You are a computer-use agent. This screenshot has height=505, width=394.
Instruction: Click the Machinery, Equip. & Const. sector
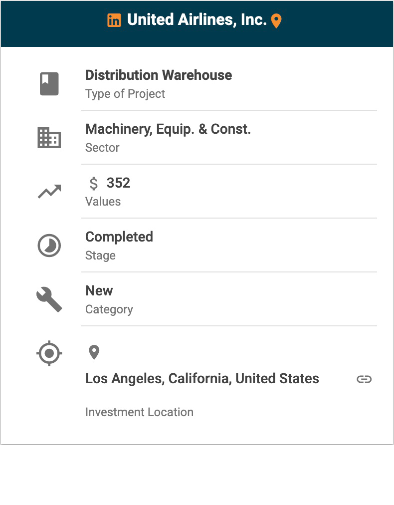pyautogui.click(x=168, y=129)
